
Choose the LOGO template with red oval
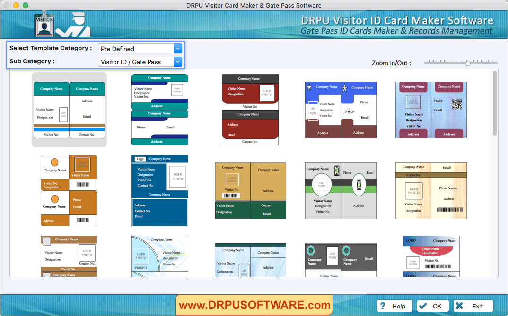click(x=431, y=256)
